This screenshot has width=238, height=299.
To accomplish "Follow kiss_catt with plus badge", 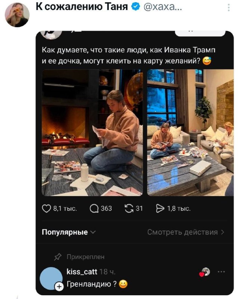I will coord(59,287).
